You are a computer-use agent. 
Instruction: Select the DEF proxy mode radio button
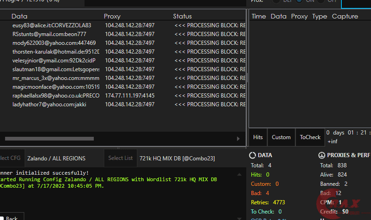coord(276,1)
